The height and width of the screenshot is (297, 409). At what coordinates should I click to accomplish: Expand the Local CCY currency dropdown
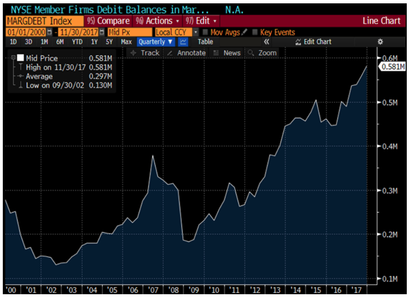coord(196,32)
